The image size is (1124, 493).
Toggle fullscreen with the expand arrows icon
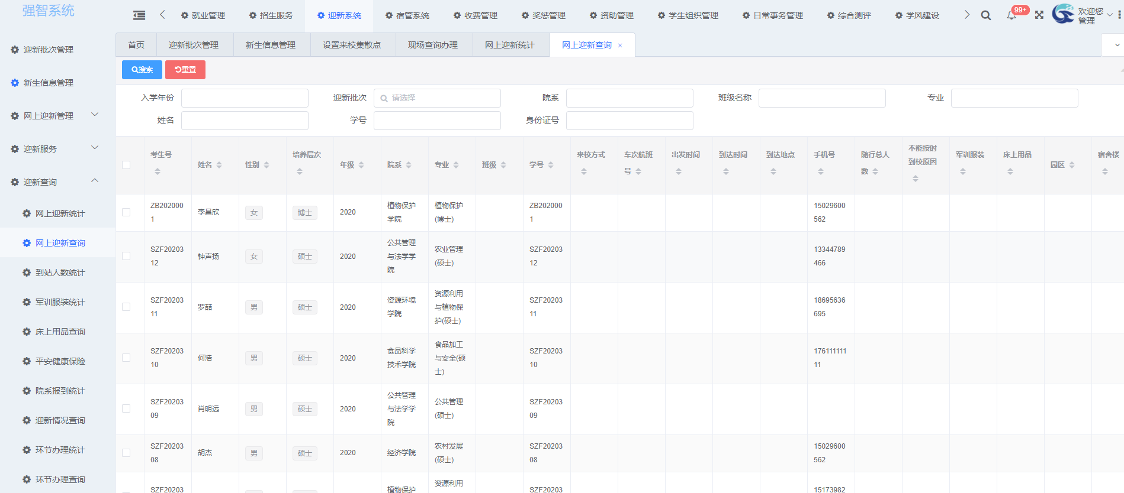coord(1039,15)
